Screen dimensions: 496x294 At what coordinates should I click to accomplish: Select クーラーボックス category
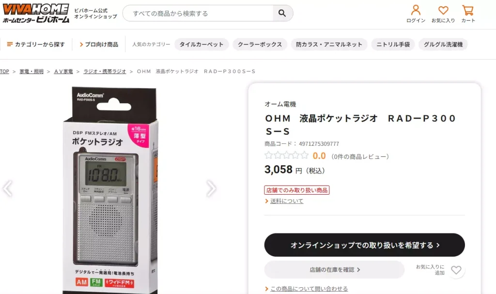pyautogui.click(x=260, y=44)
